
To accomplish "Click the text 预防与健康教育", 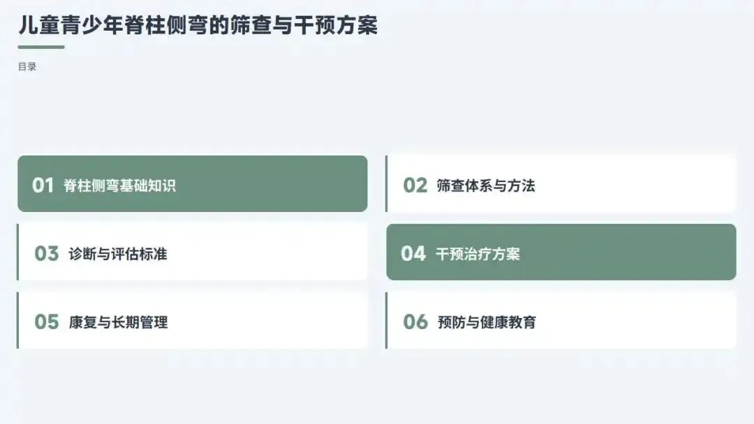I will click(487, 321).
